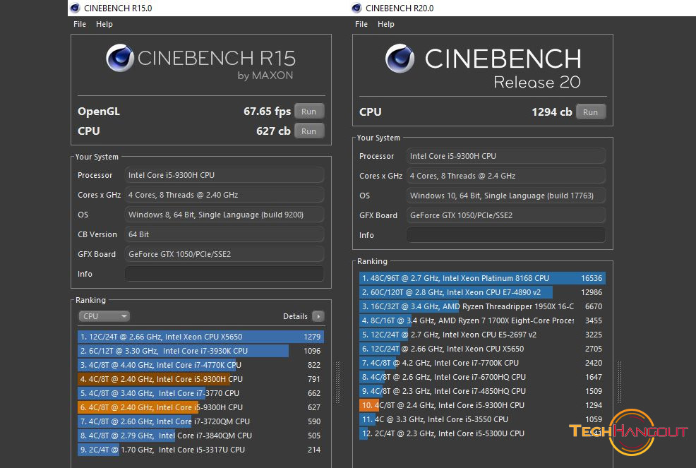This screenshot has height=468, width=696.
Task: Select R20 ranking row i5-9300H scoring 1294
Action: point(483,405)
